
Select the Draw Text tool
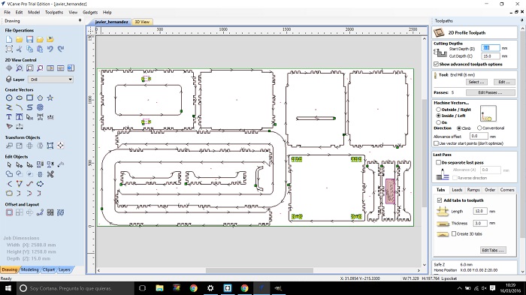9,117
